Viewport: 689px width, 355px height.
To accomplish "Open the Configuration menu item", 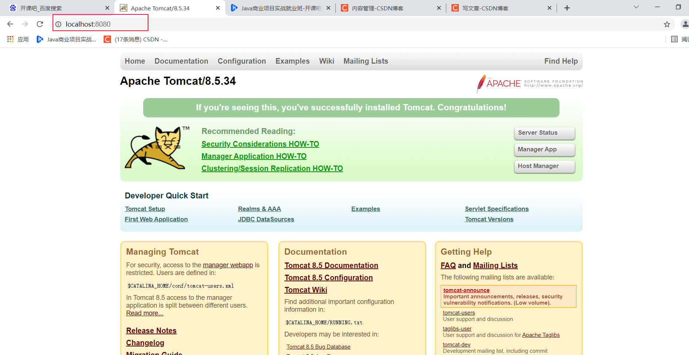I will (242, 61).
